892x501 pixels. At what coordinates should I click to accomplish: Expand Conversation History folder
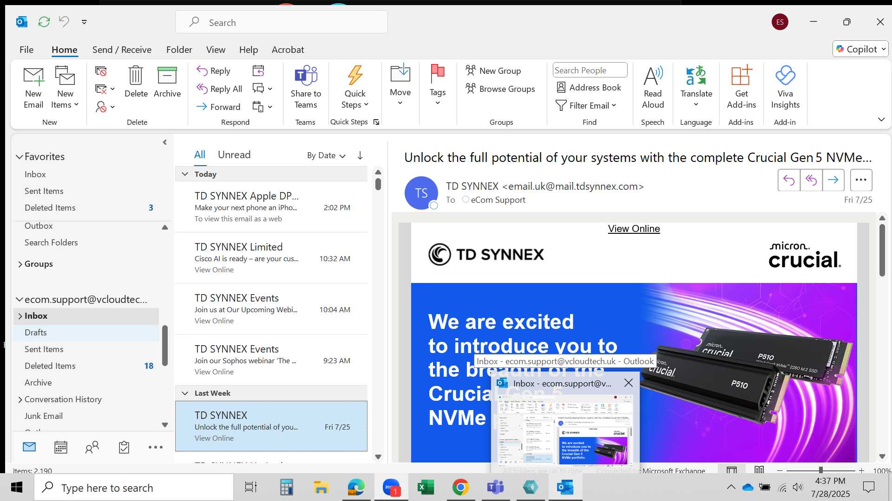[x=20, y=400]
